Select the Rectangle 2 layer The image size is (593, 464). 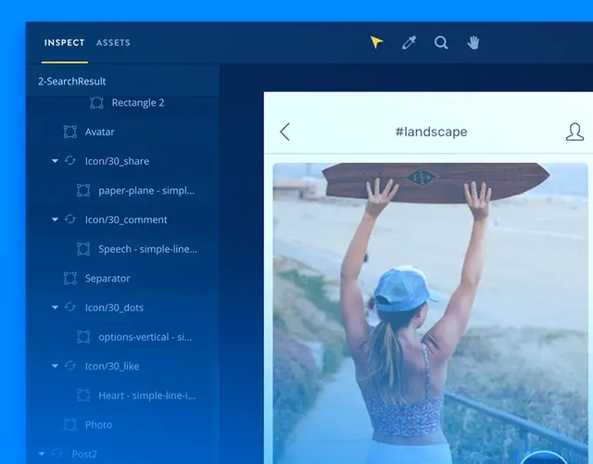137,103
